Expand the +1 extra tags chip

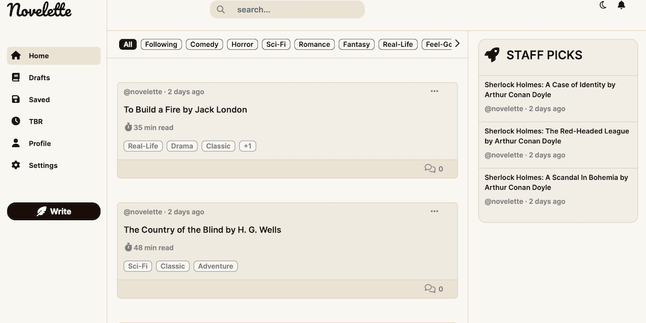(x=247, y=146)
